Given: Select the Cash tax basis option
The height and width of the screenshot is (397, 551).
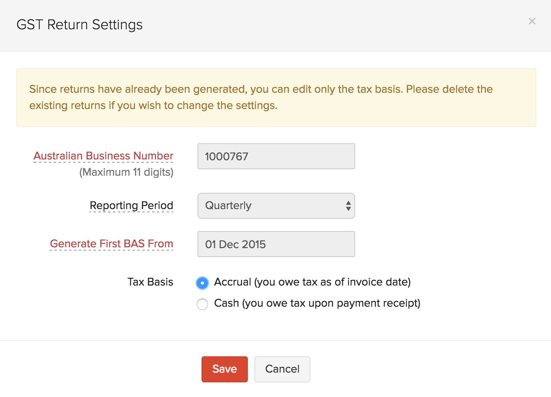Looking at the screenshot, I should 202,304.
